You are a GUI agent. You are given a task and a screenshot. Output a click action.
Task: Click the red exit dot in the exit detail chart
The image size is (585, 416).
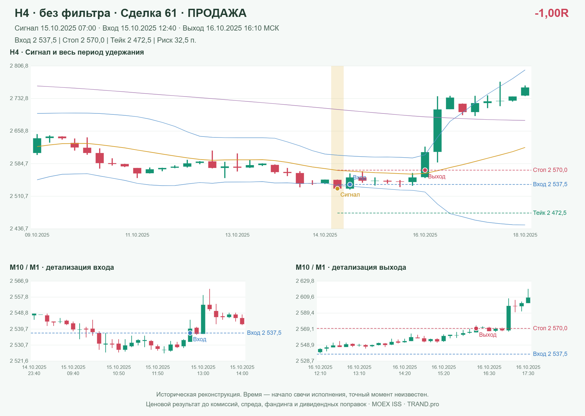[x=476, y=329]
